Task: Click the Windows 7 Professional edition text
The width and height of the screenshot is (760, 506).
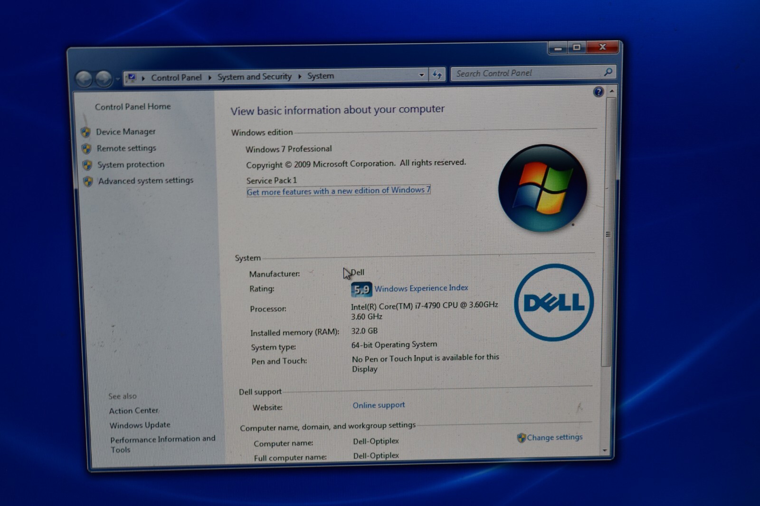Action: 288,149
